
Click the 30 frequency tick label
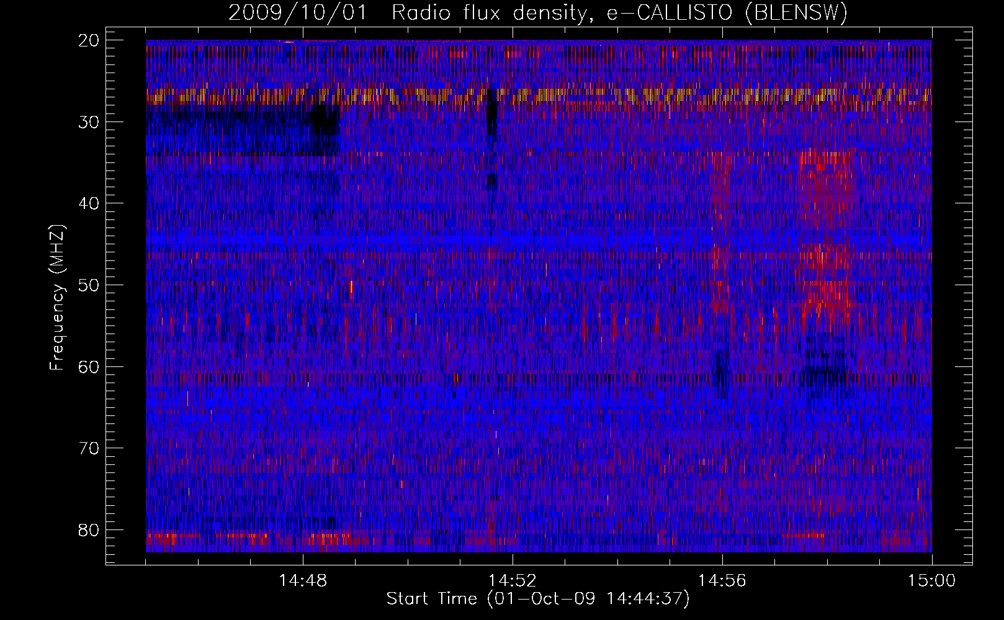tap(89, 122)
